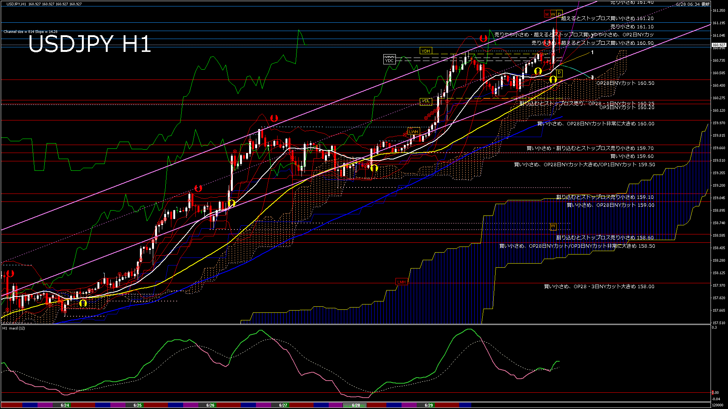Click the 6/28 date marker
Viewport: 728px width, 409px height.
tap(356, 405)
